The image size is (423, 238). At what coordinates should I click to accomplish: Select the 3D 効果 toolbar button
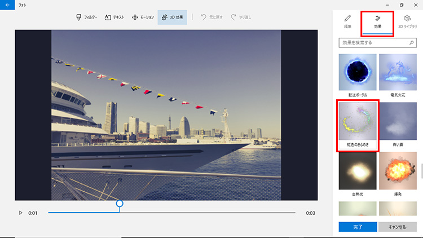(x=172, y=17)
